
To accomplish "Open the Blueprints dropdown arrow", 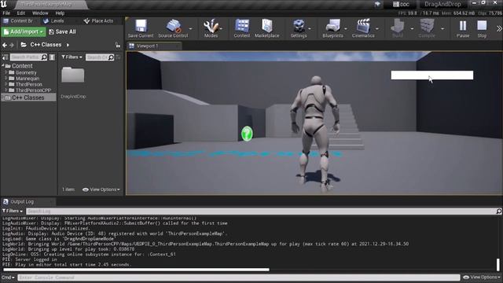I will click(x=346, y=28).
